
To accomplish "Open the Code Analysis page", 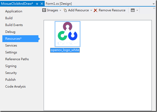I will [x=15, y=87].
